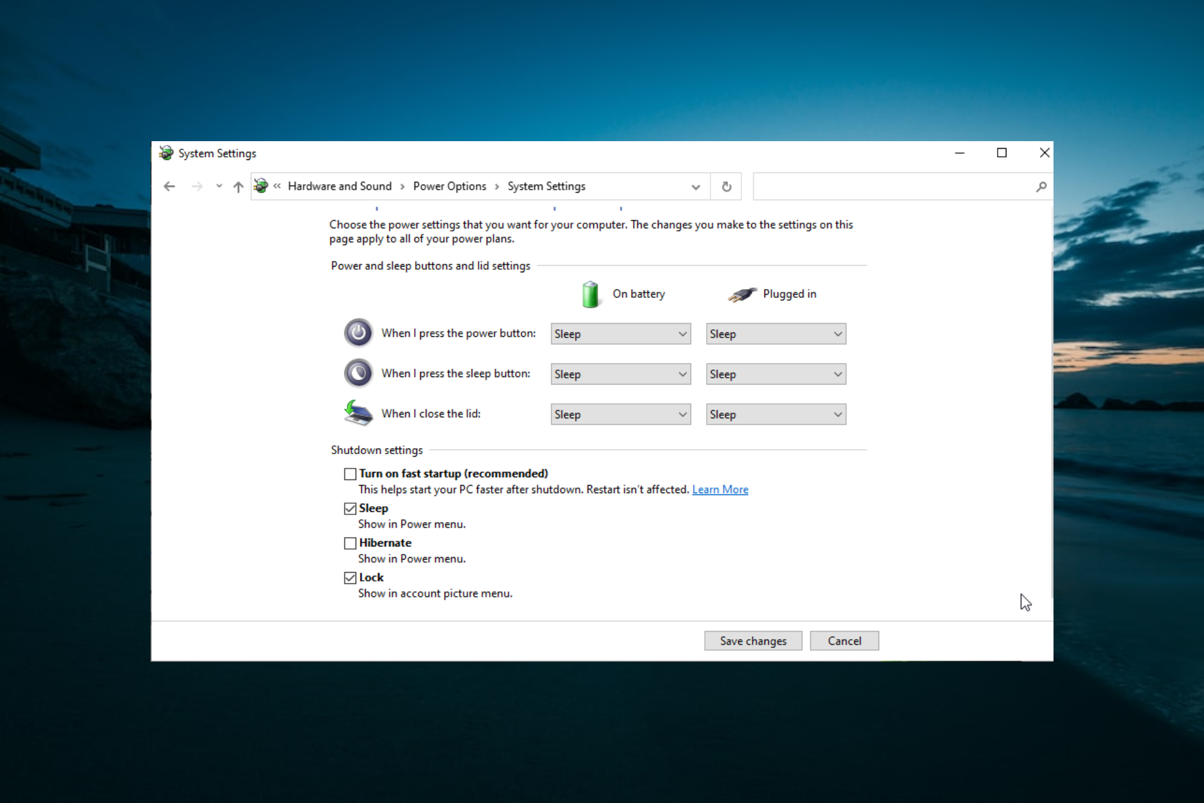Refresh the System Settings page
The image size is (1204, 803).
(x=726, y=186)
